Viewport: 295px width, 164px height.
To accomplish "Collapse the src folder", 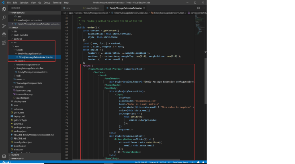I will pyautogui.click(x=15, y=43).
